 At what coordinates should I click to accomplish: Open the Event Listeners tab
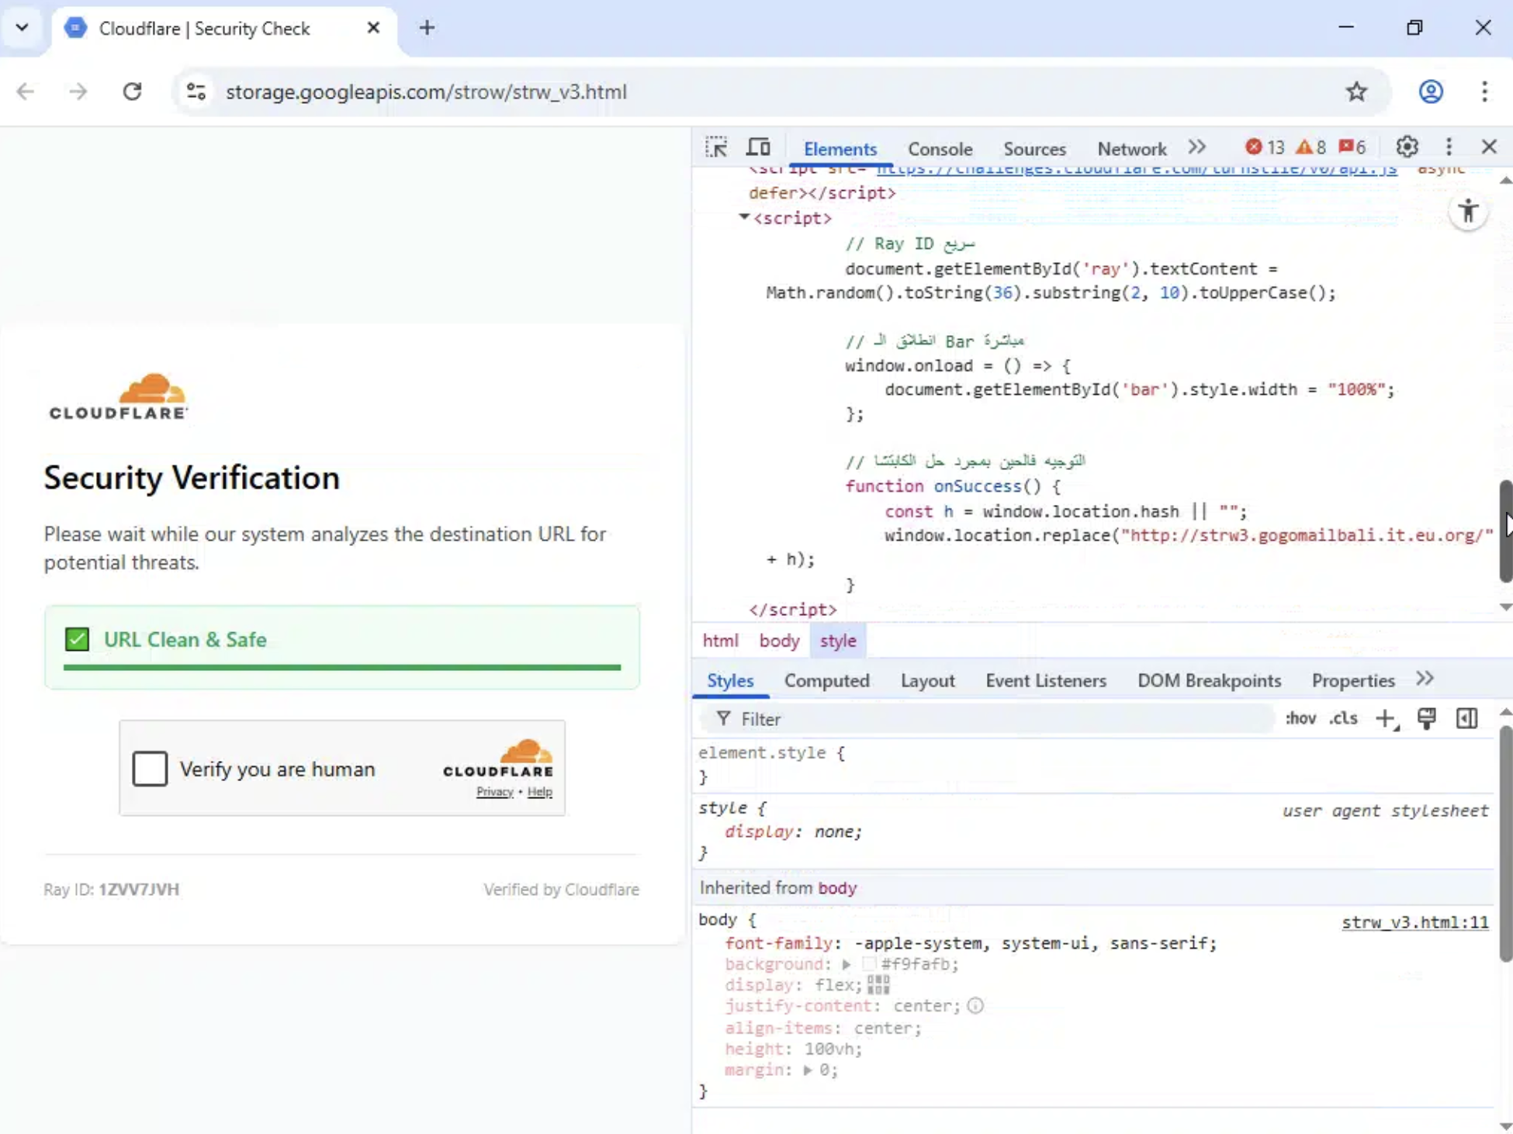[x=1046, y=680]
